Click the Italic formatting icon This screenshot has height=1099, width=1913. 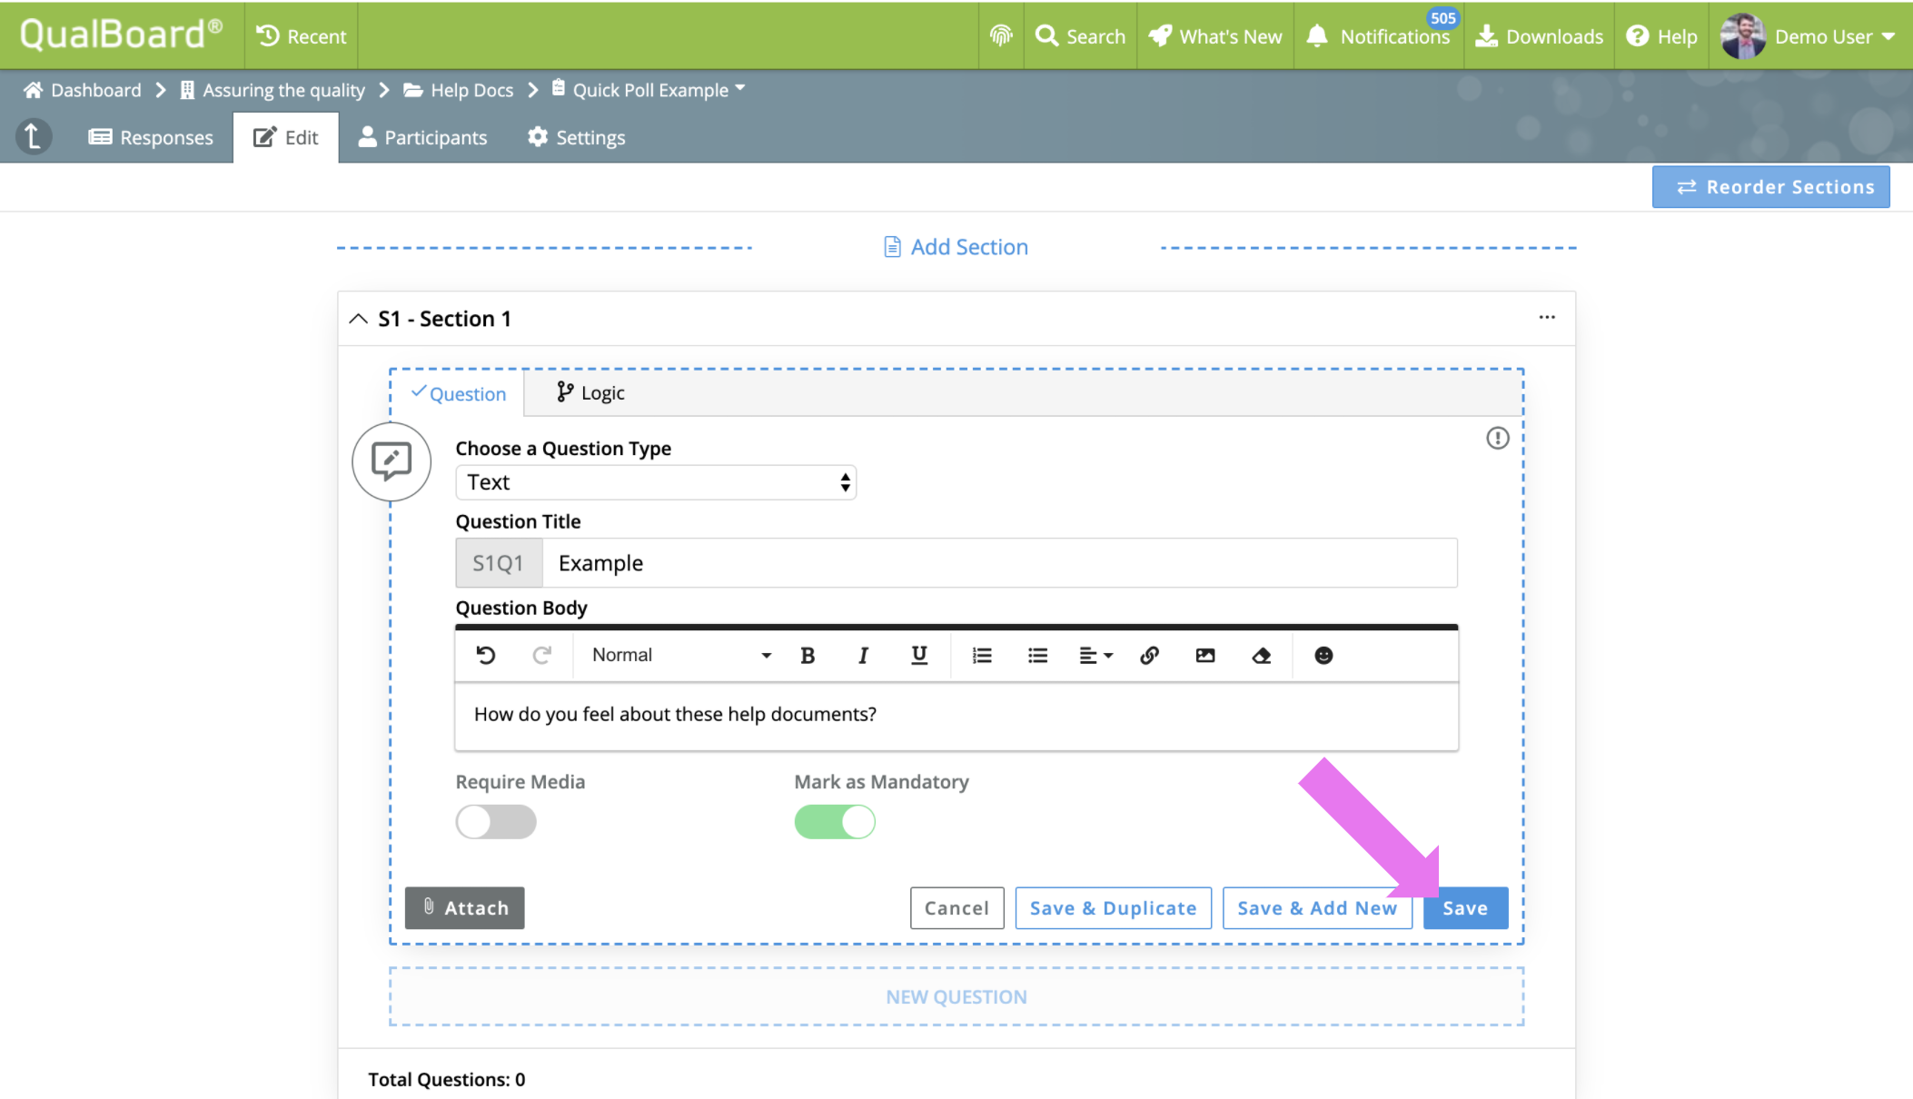click(x=862, y=655)
